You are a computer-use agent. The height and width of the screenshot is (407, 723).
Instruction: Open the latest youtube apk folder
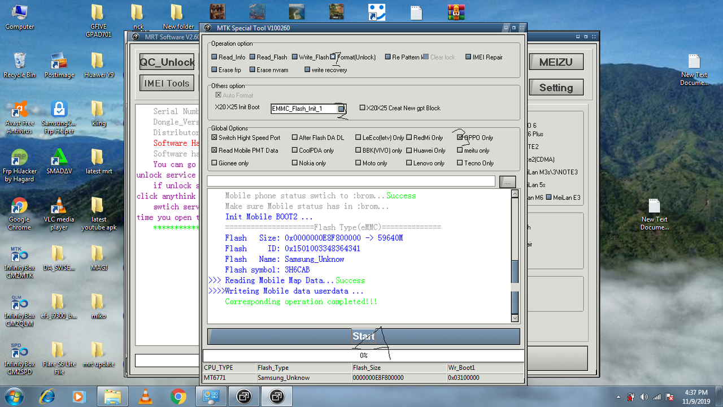click(98, 214)
